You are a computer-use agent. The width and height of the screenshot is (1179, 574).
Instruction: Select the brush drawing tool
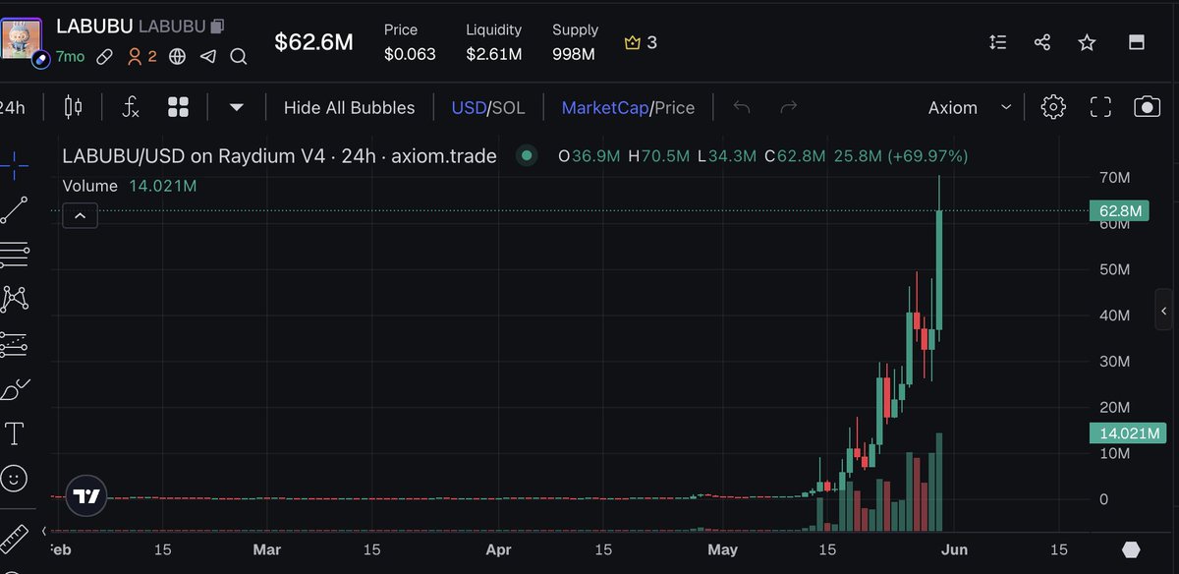[x=14, y=388]
